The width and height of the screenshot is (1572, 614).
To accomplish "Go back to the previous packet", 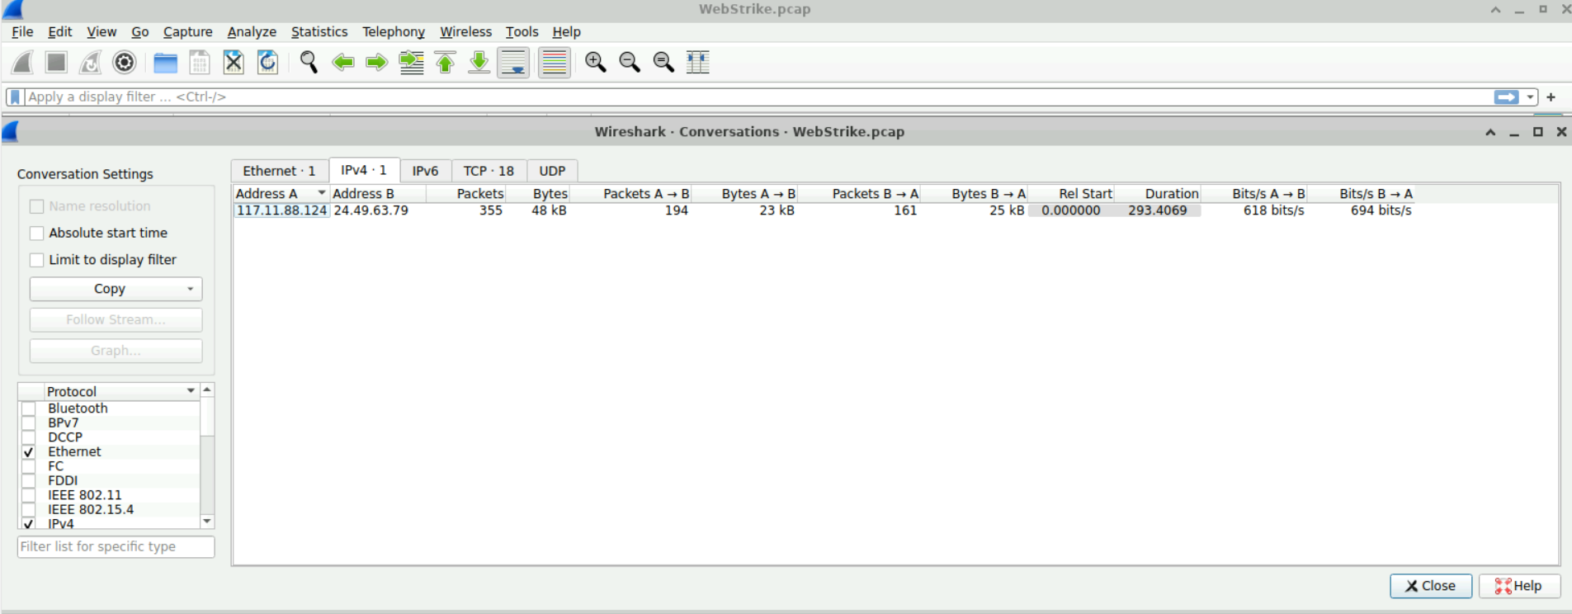I will tap(342, 63).
